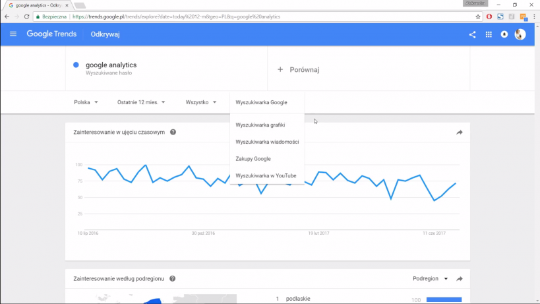Bookmark this page with the star
Screen dimensions: 540x304
click(x=477, y=16)
